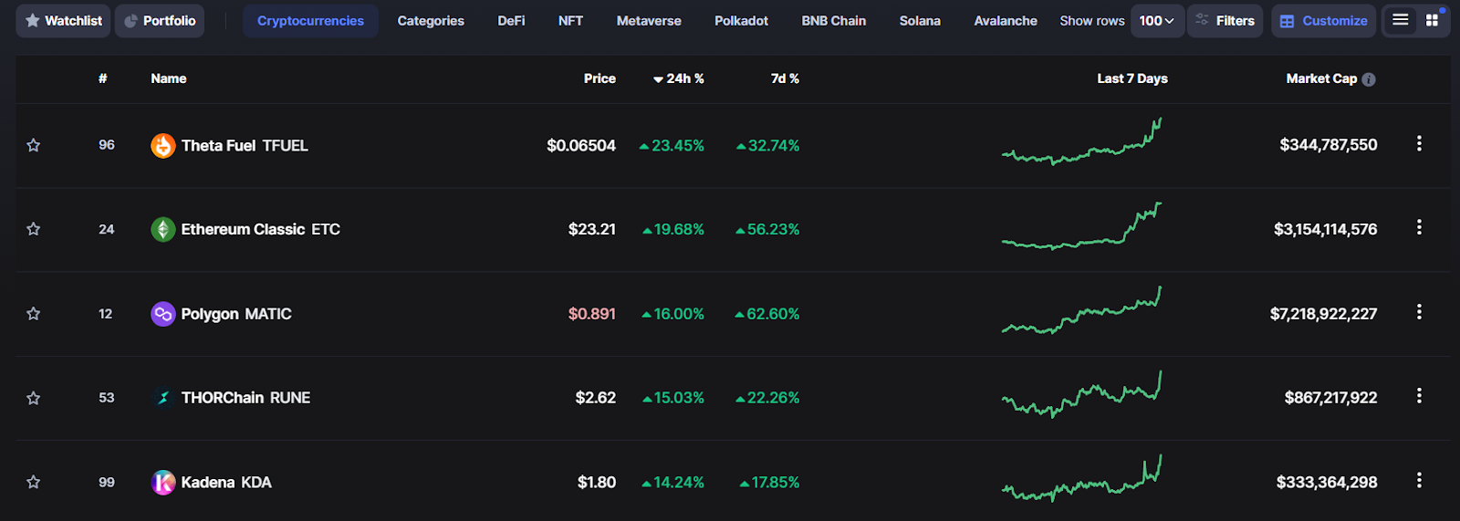Click the Ethereum Classic coin logo
The image size is (1460, 521).
(162, 229)
